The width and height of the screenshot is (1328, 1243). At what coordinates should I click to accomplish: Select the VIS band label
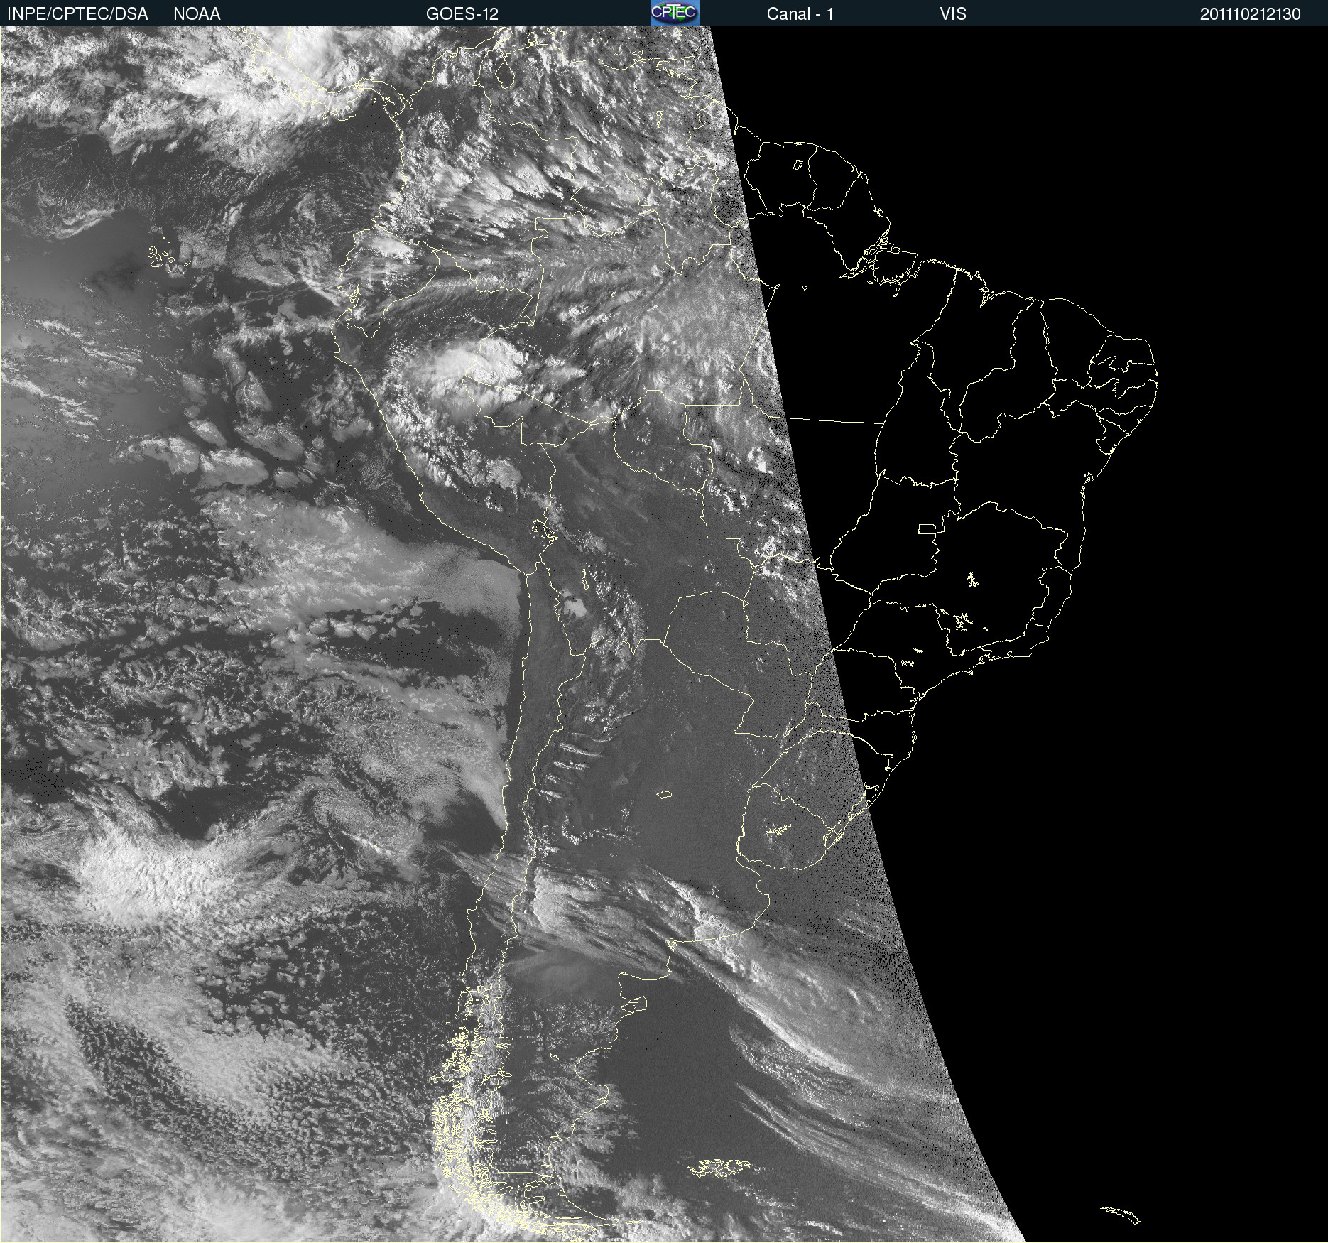click(953, 14)
